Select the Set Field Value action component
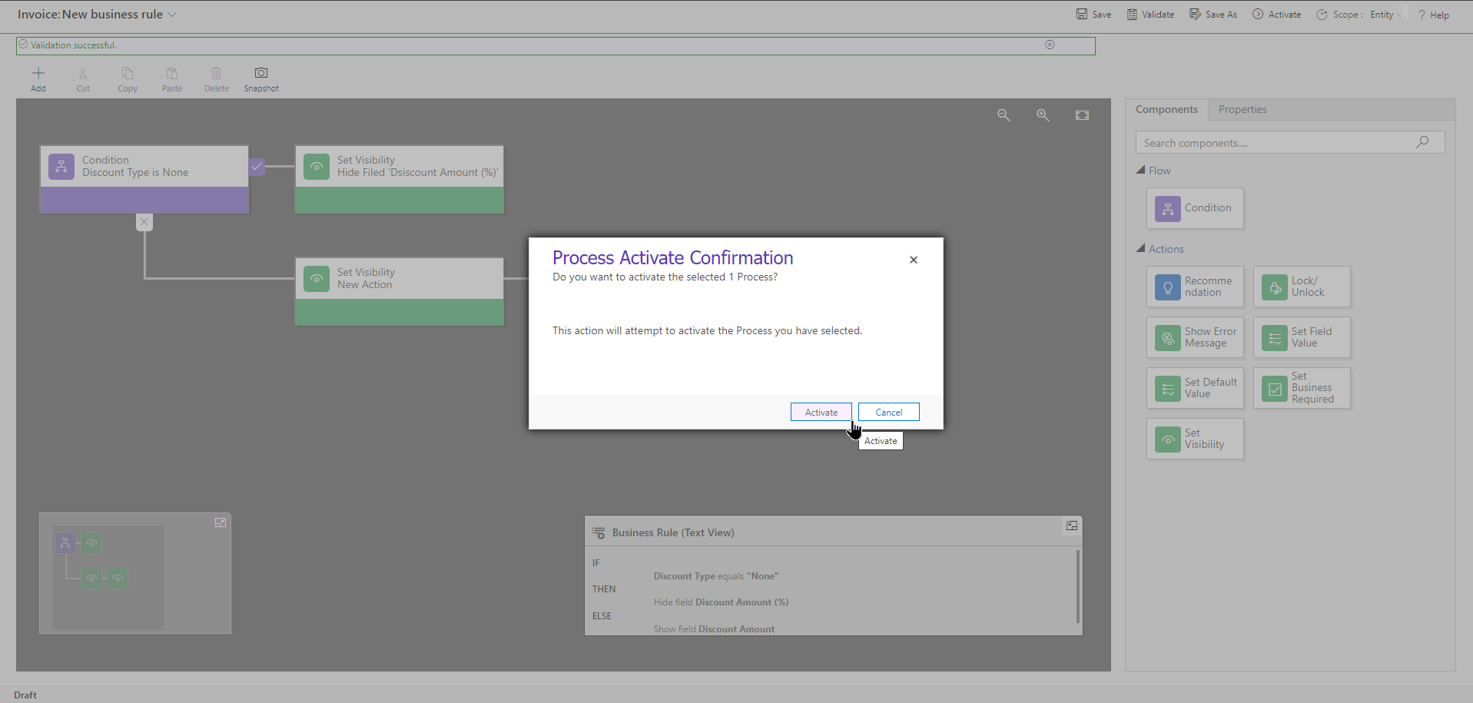Screen dimensions: 1473x703 click(x=1302, y=337)
